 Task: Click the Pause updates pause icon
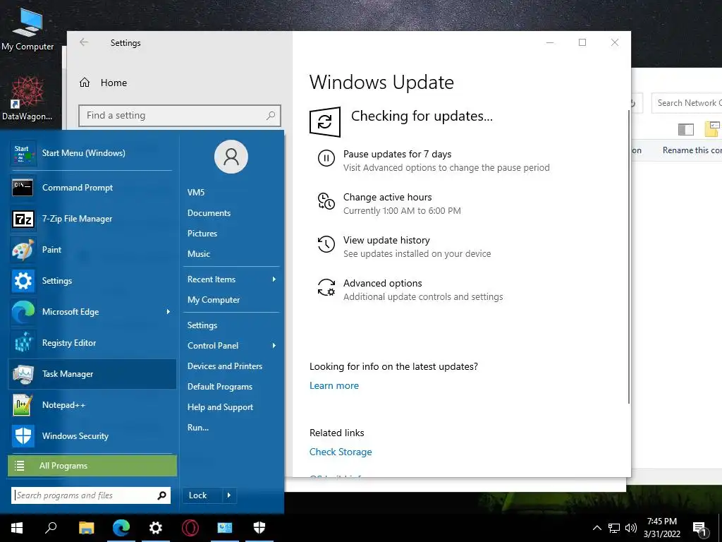click(x=326, y=158)
